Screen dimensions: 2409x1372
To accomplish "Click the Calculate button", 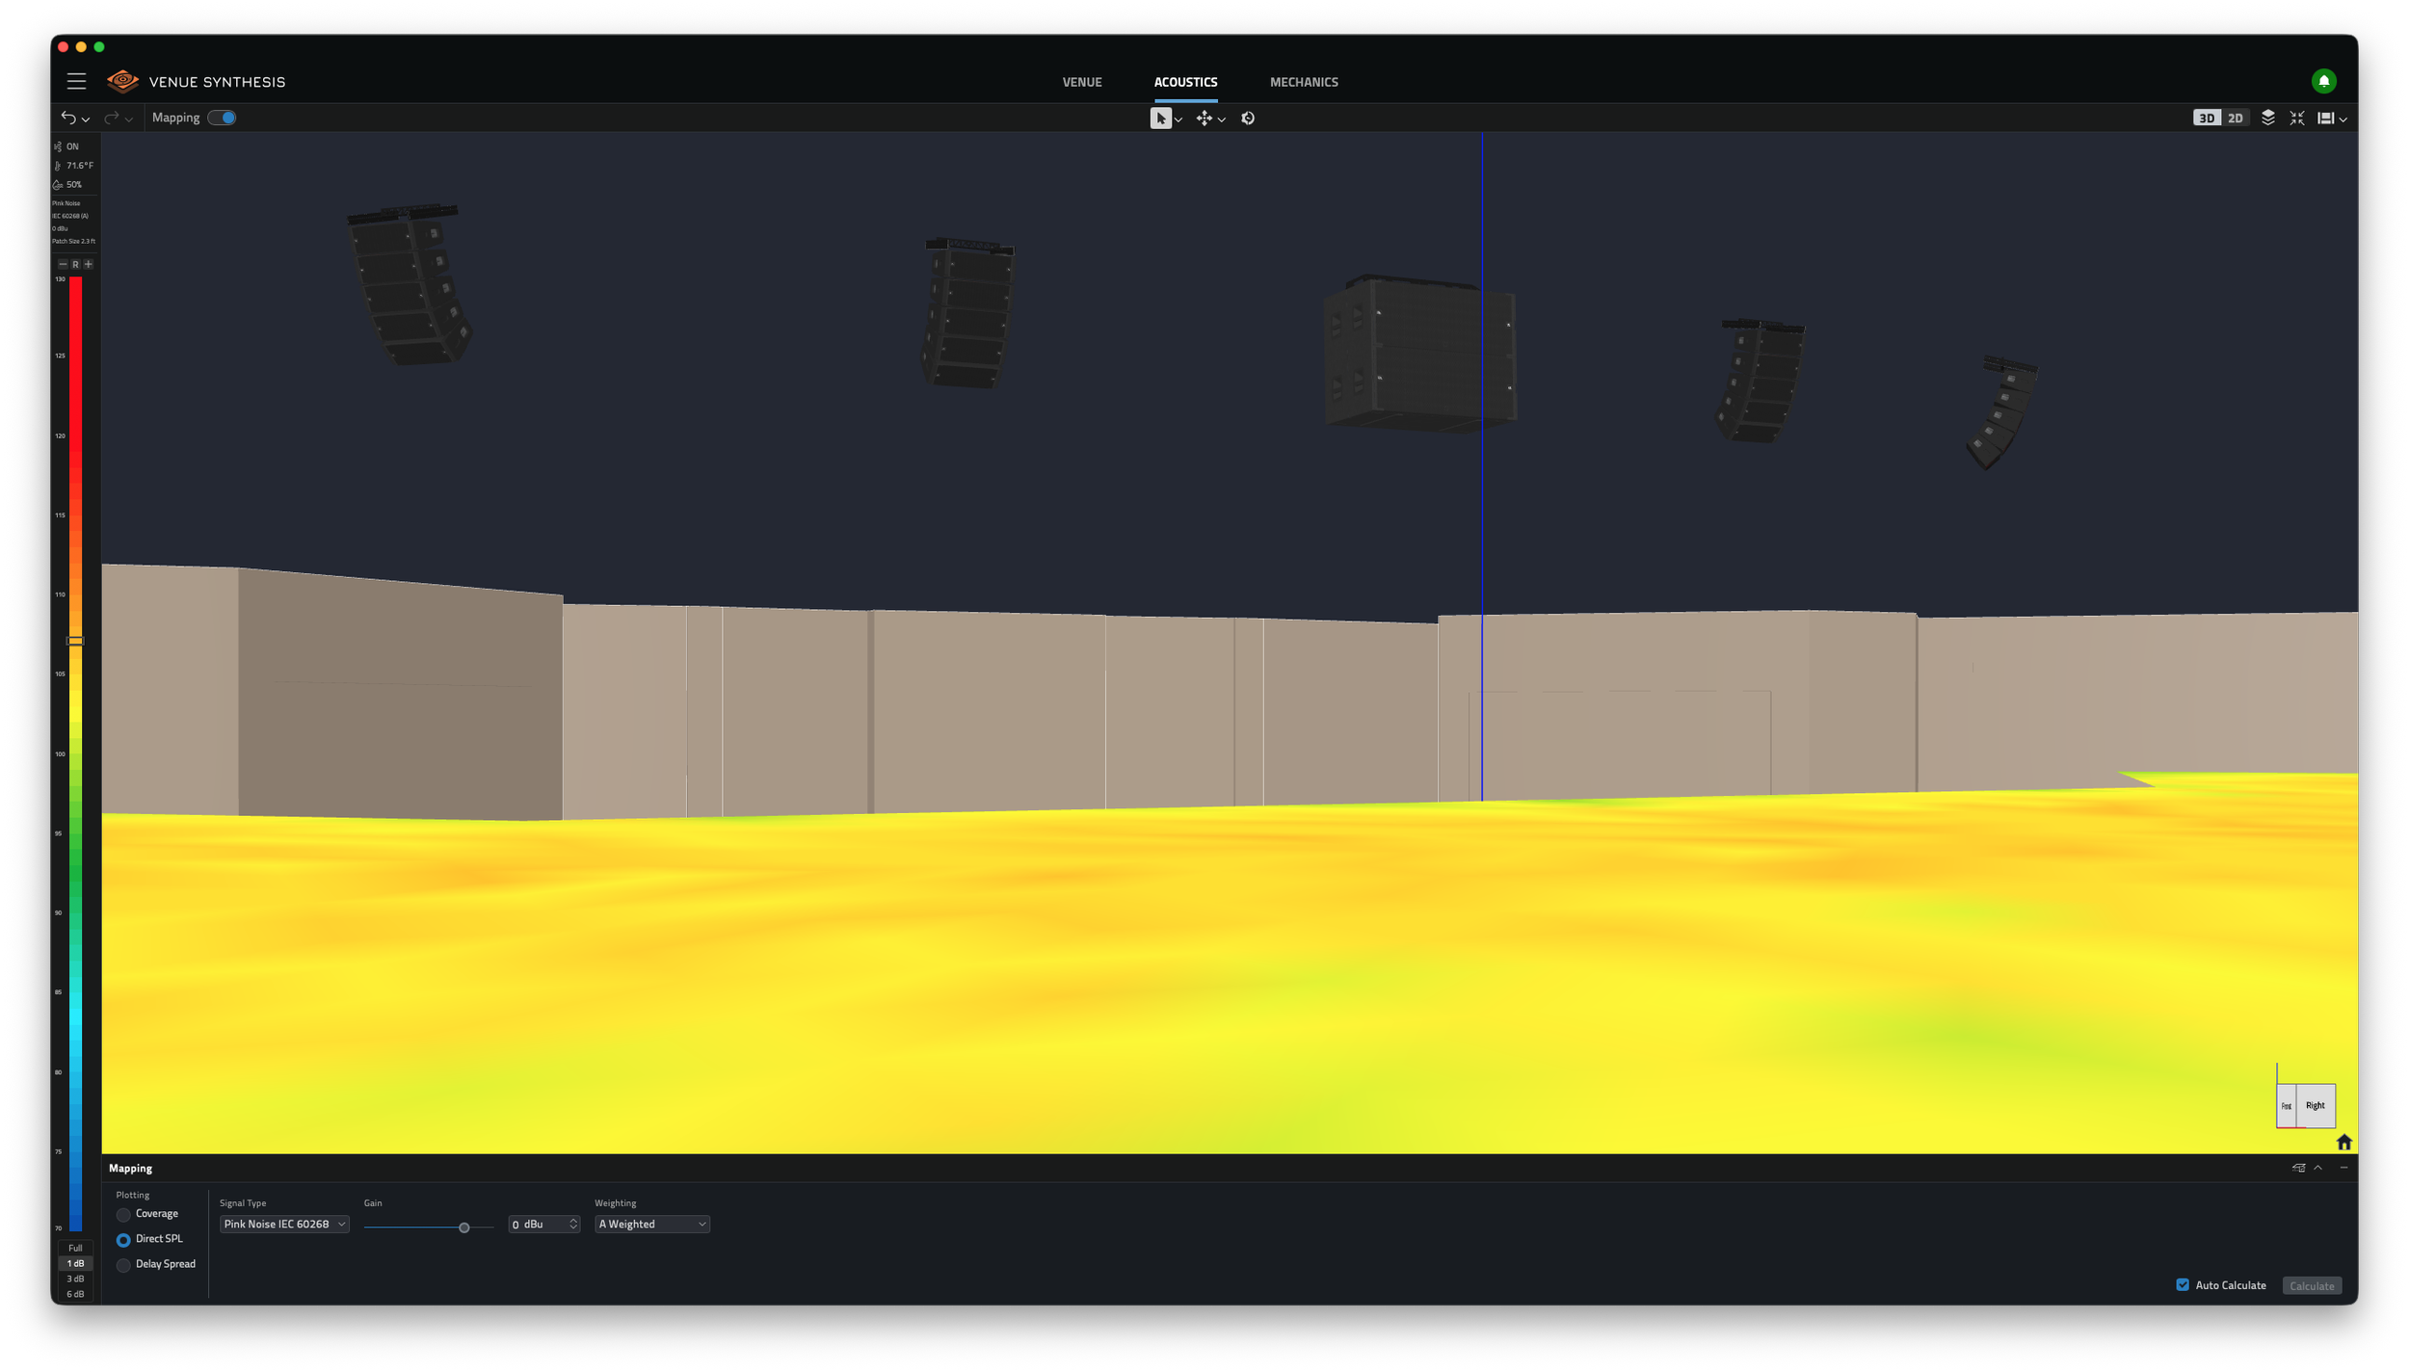I will [x=2312, y=1286].
